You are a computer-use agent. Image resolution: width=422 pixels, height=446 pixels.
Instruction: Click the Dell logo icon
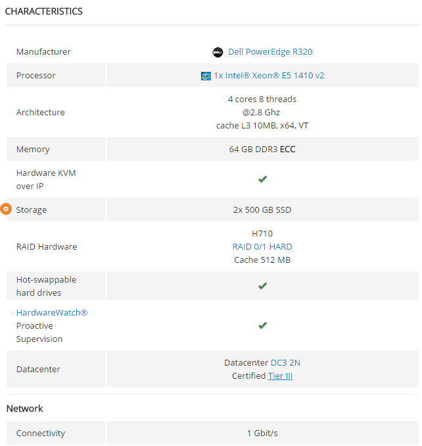(x=218, y=52)
